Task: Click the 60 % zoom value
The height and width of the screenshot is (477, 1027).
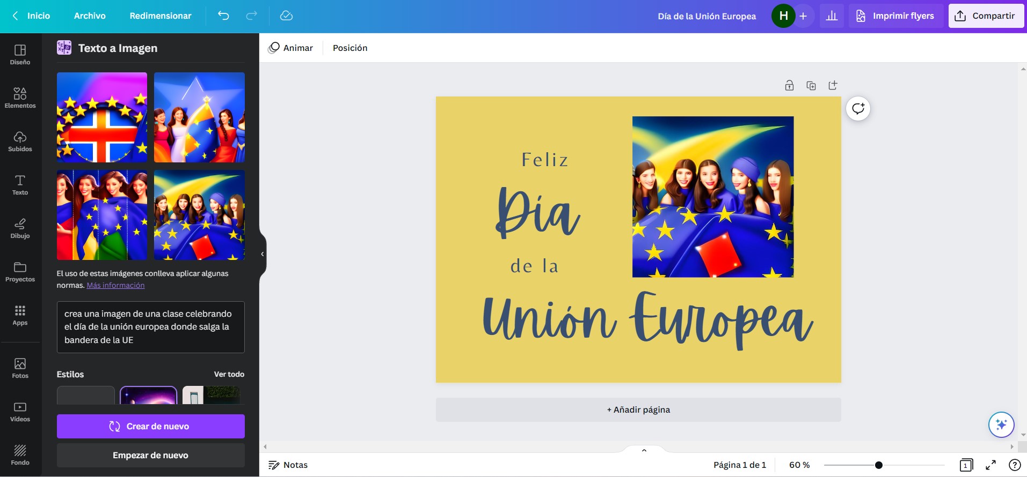Action: coord(799,465)
